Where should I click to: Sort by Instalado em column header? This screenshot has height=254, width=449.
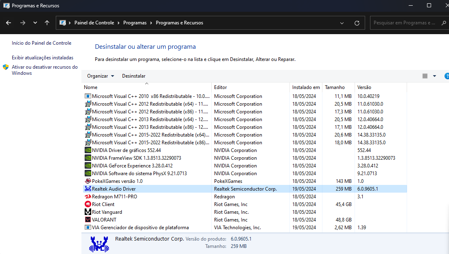pyautogui.click(x=306, y=87)
